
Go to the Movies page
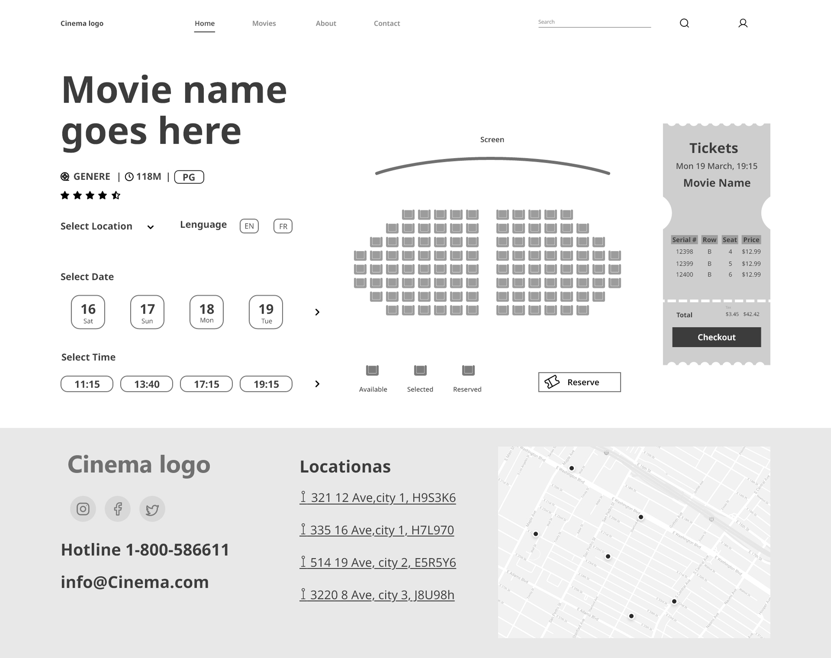pos(264,23)
